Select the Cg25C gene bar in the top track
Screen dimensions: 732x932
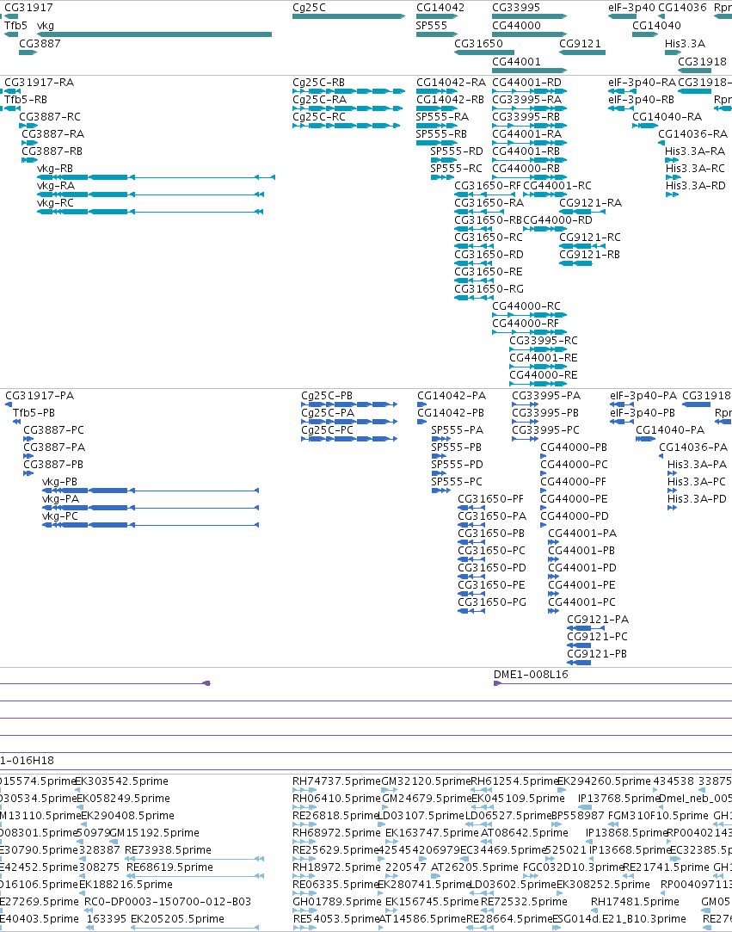[348, 16]
